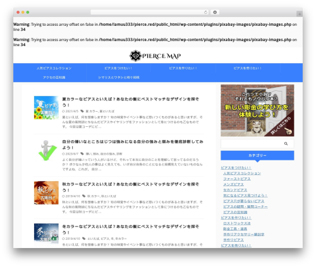Click the summer post excerpt paragraph
This screenshot has height=267, width=316.
[133, 122]
